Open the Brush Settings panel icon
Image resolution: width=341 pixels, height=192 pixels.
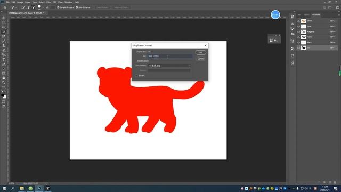coord(293,29)
